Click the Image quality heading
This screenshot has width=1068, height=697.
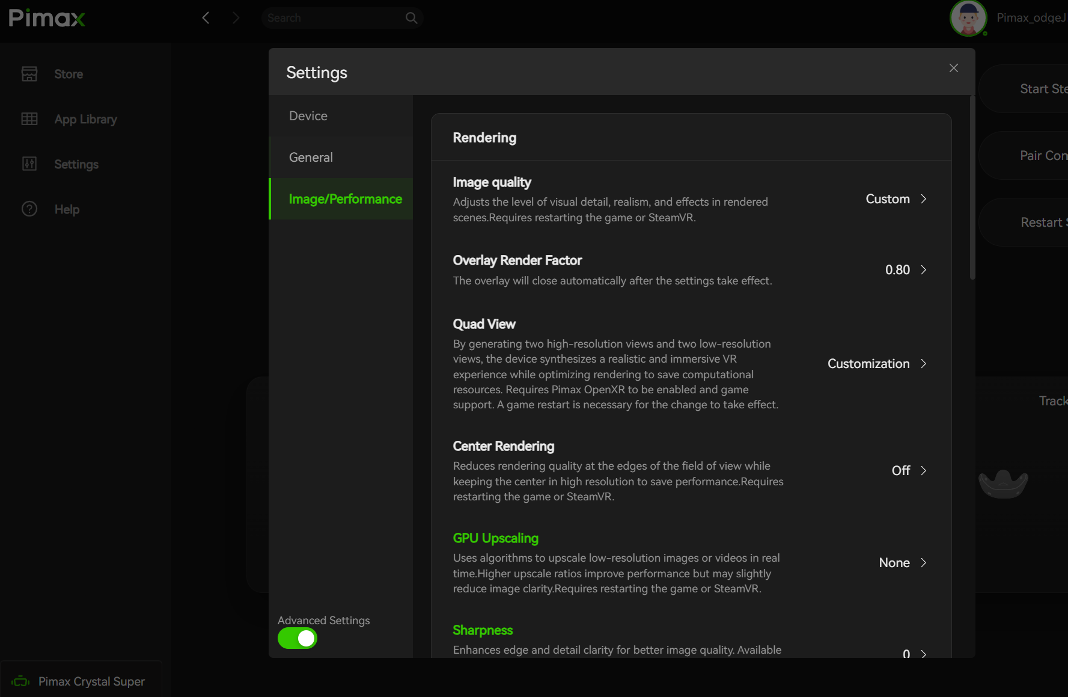pyautogui.click(x=492, y=182)
